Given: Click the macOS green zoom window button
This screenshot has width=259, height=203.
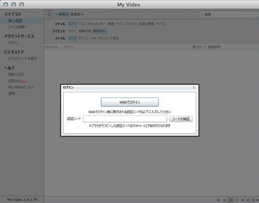Looking at the screenshot, I should tap(22, 5).
